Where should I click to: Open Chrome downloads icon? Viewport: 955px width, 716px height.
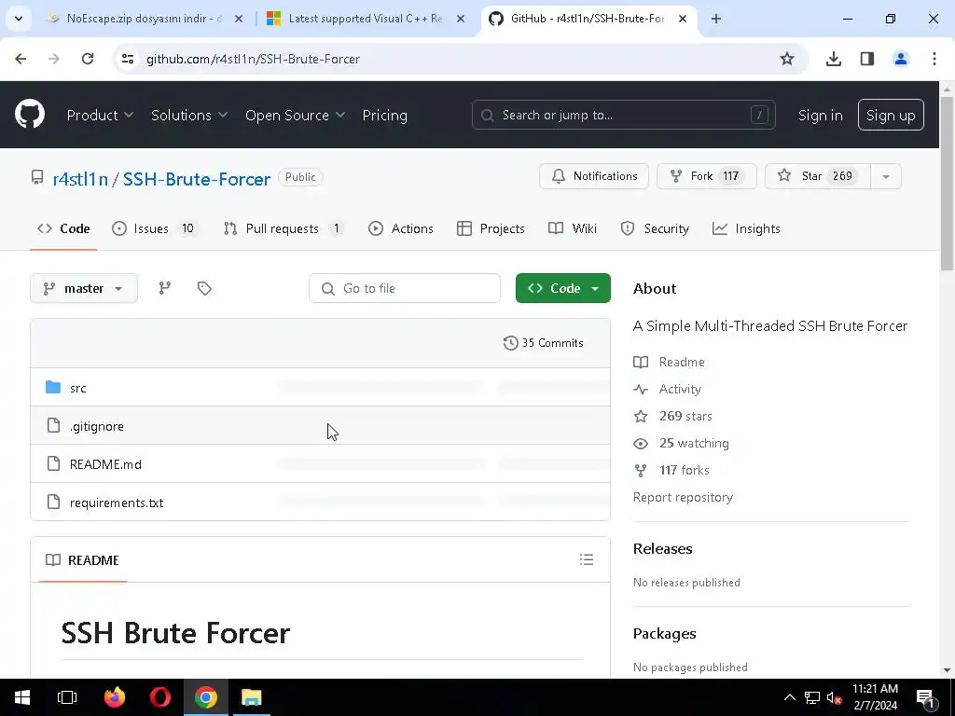(833, 59)
